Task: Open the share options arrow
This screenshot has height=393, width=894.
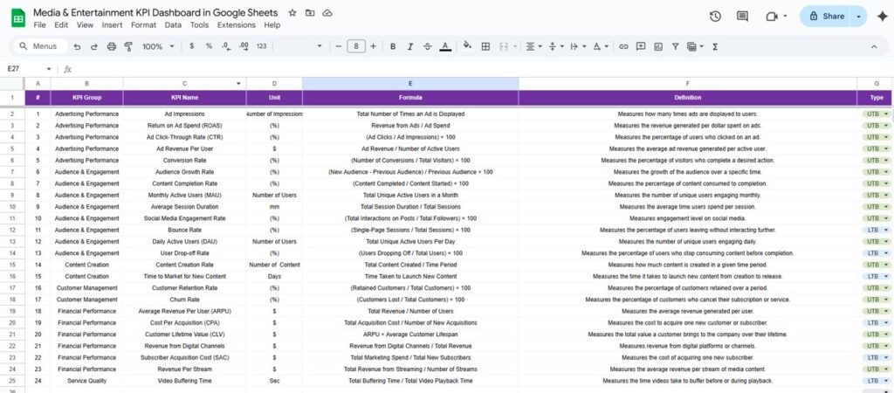Action: pyautogui.click(x=859, y=17)
